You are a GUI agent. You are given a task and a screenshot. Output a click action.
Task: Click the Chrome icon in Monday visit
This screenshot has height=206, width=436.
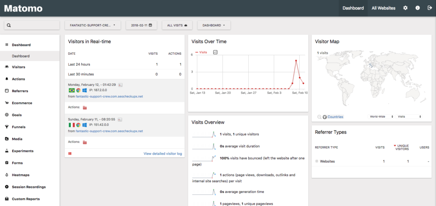click(78, 90)
